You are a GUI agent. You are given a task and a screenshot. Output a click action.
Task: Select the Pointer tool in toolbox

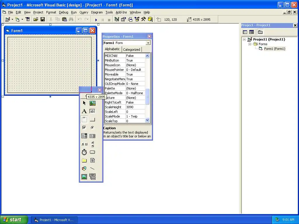click(x=84, y=103)
